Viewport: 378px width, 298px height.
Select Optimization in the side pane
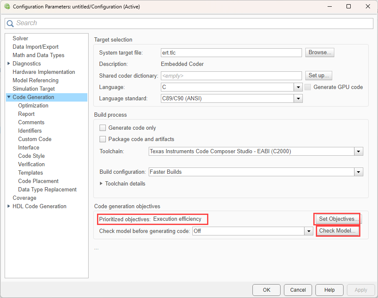click(x=33, y=105)
